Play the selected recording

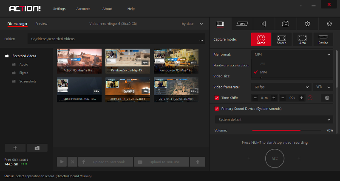(62, 162)
